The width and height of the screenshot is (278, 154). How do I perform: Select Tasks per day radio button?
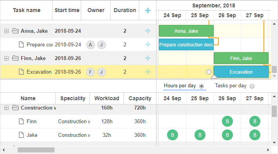tap(252, 86)
